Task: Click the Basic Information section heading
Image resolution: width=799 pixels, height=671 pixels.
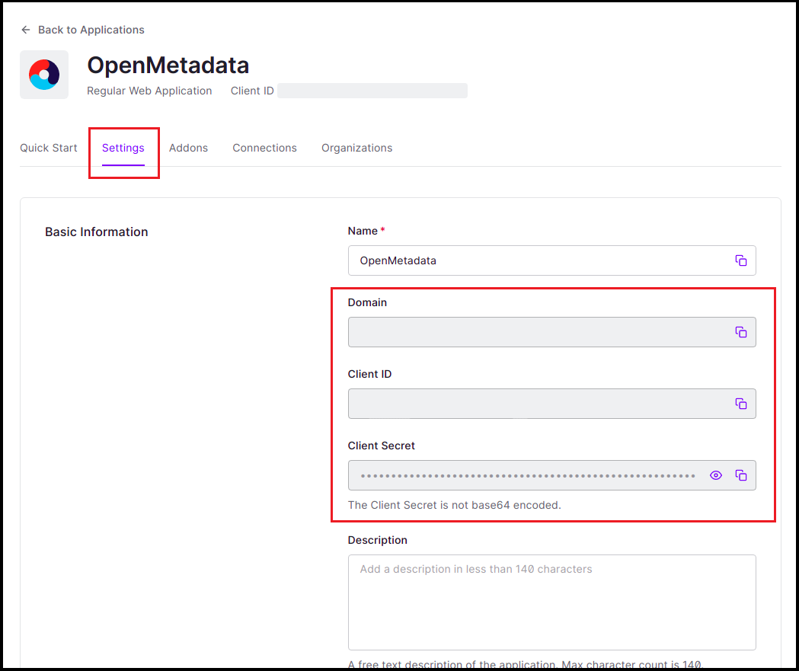Action: 97,232
